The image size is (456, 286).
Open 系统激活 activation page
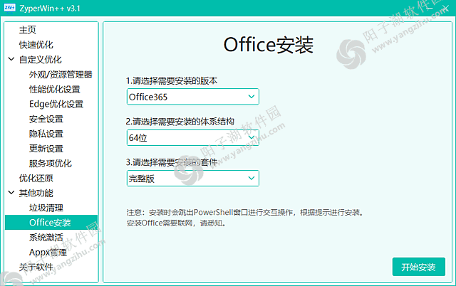coord(46,237)
